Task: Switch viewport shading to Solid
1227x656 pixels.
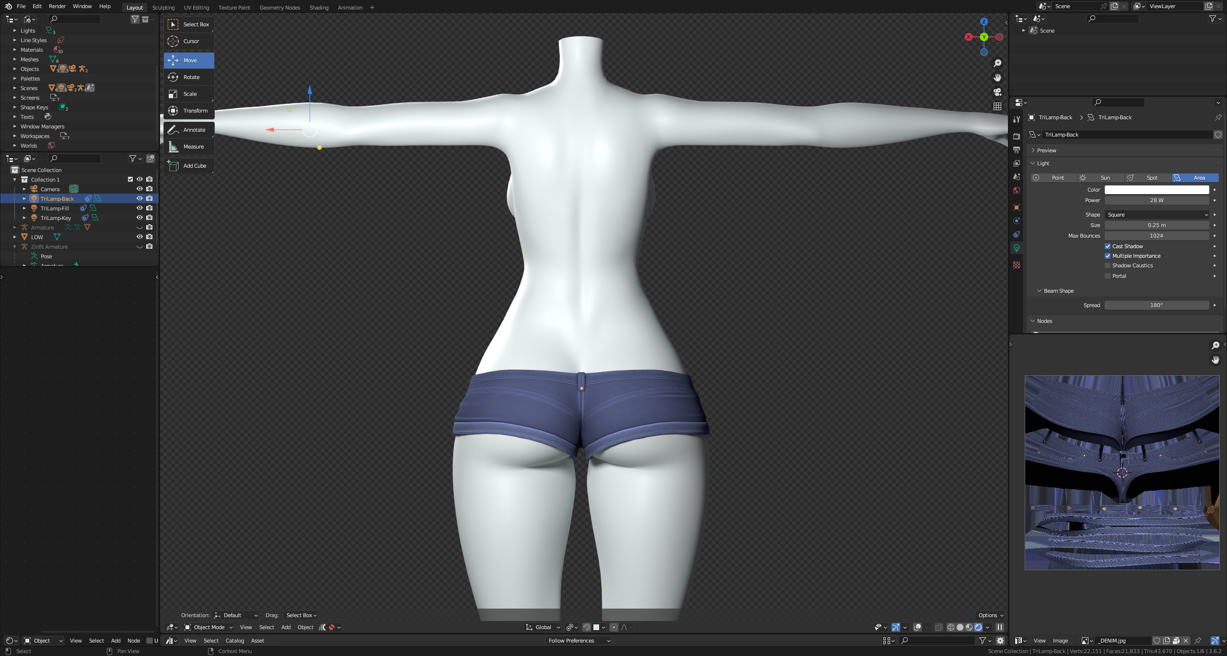Action: pyautogui.click(x=960, y=627)
